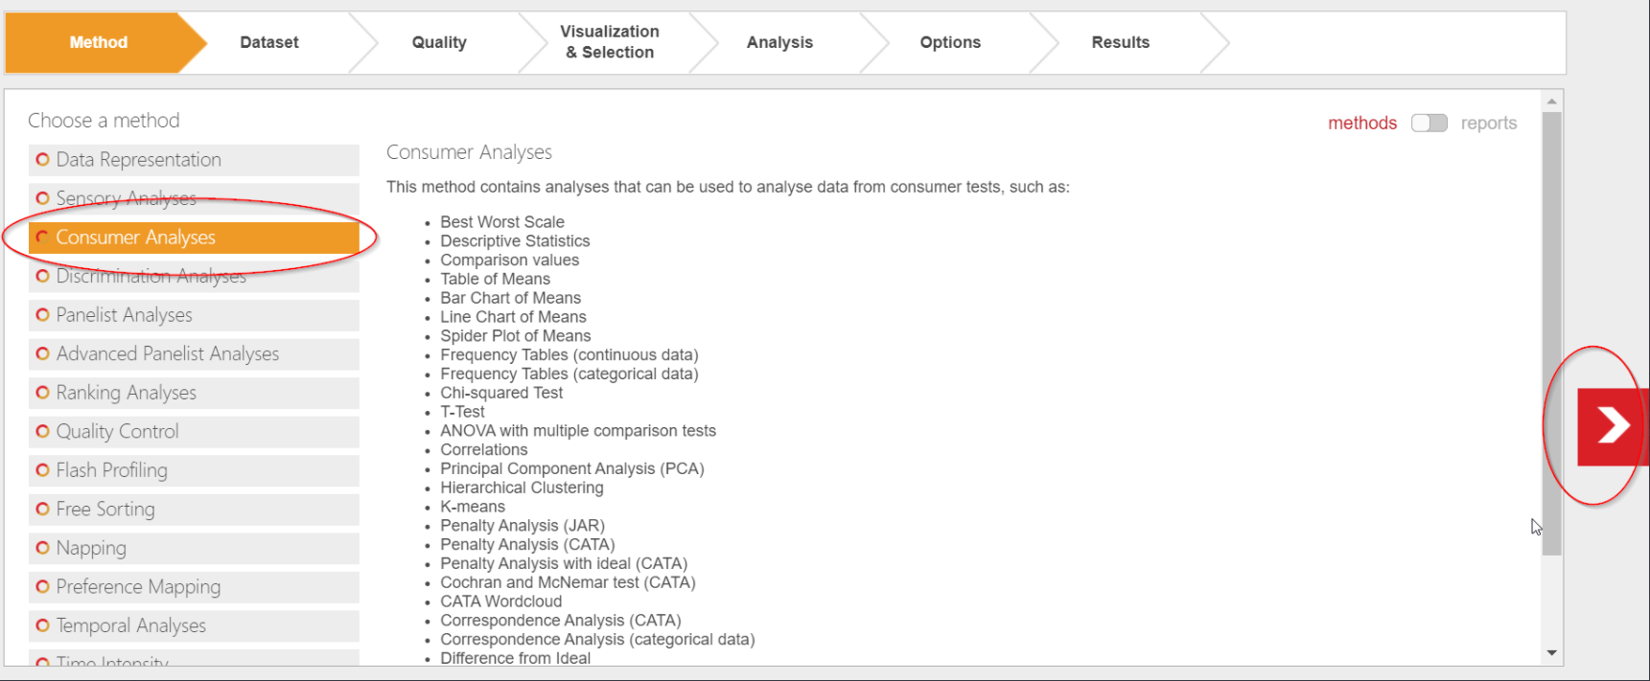Select Flash Profiling from method list
This screenshot has width=1650, height=681.
(111, 470)
